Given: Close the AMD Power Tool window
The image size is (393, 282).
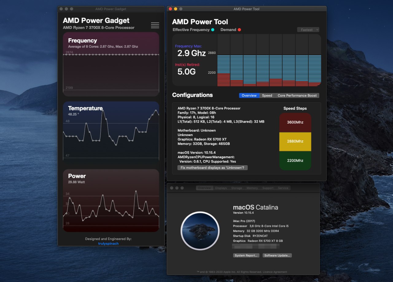Looking at the screenshot, I should 170,9.
